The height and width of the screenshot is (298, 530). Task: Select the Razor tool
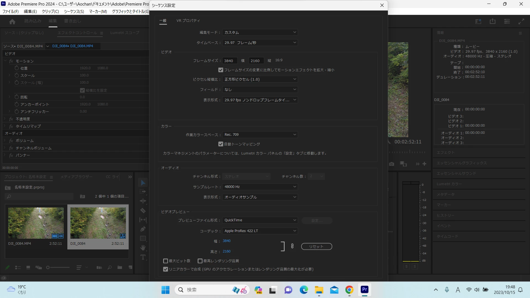coord(143,211)
